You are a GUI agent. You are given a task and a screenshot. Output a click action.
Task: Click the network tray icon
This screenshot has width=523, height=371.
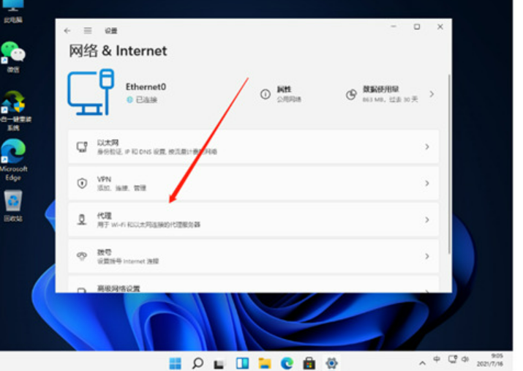pos(453,359)
